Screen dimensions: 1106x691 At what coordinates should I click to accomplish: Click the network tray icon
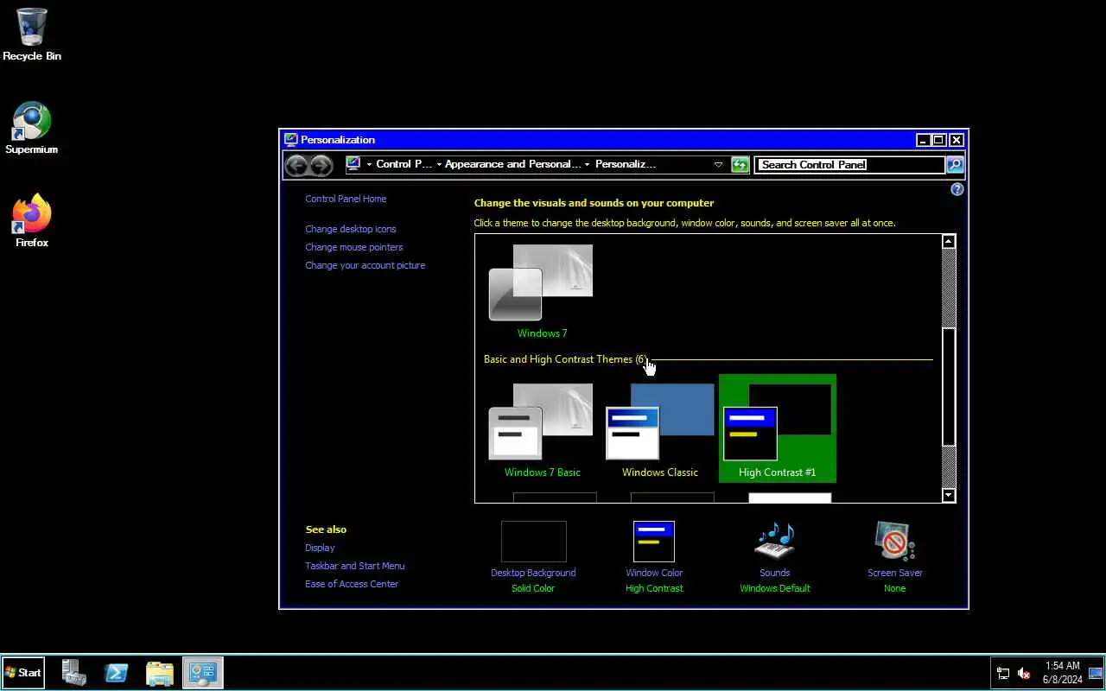pyautogui.click(x=1003, y=673)
